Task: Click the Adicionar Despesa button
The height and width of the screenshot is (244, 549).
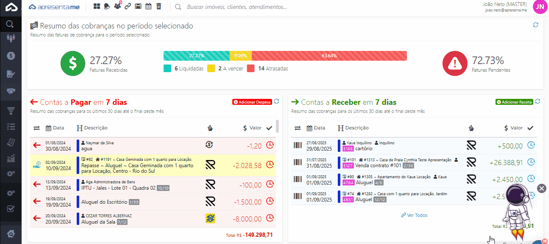Action: [252, 102]
